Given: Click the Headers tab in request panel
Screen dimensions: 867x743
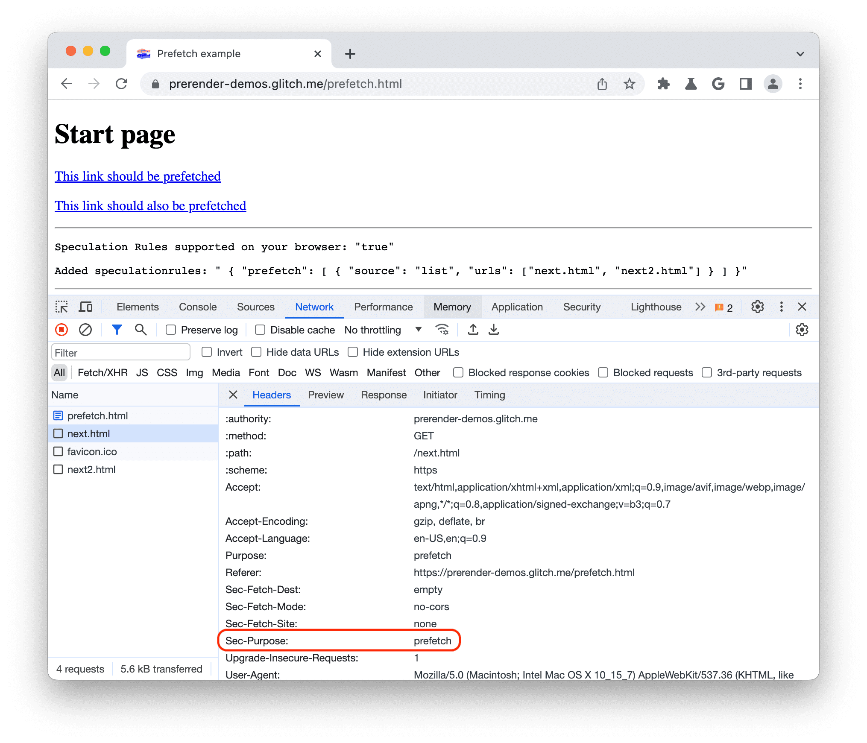Looking at the screenshot, I should point(270,395).
